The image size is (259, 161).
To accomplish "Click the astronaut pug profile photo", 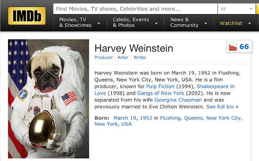I will point(49,99).
